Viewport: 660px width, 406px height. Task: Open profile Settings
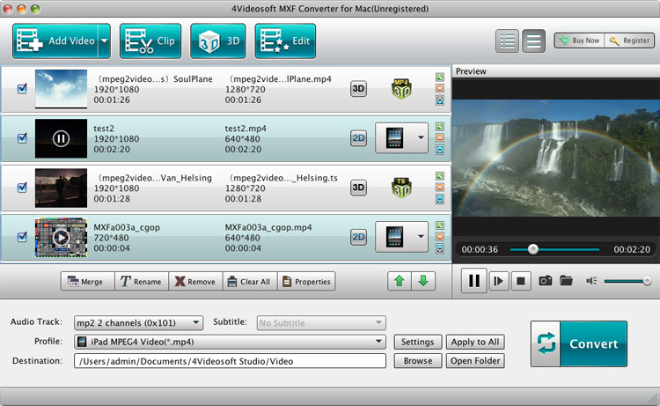click(417, 342)
